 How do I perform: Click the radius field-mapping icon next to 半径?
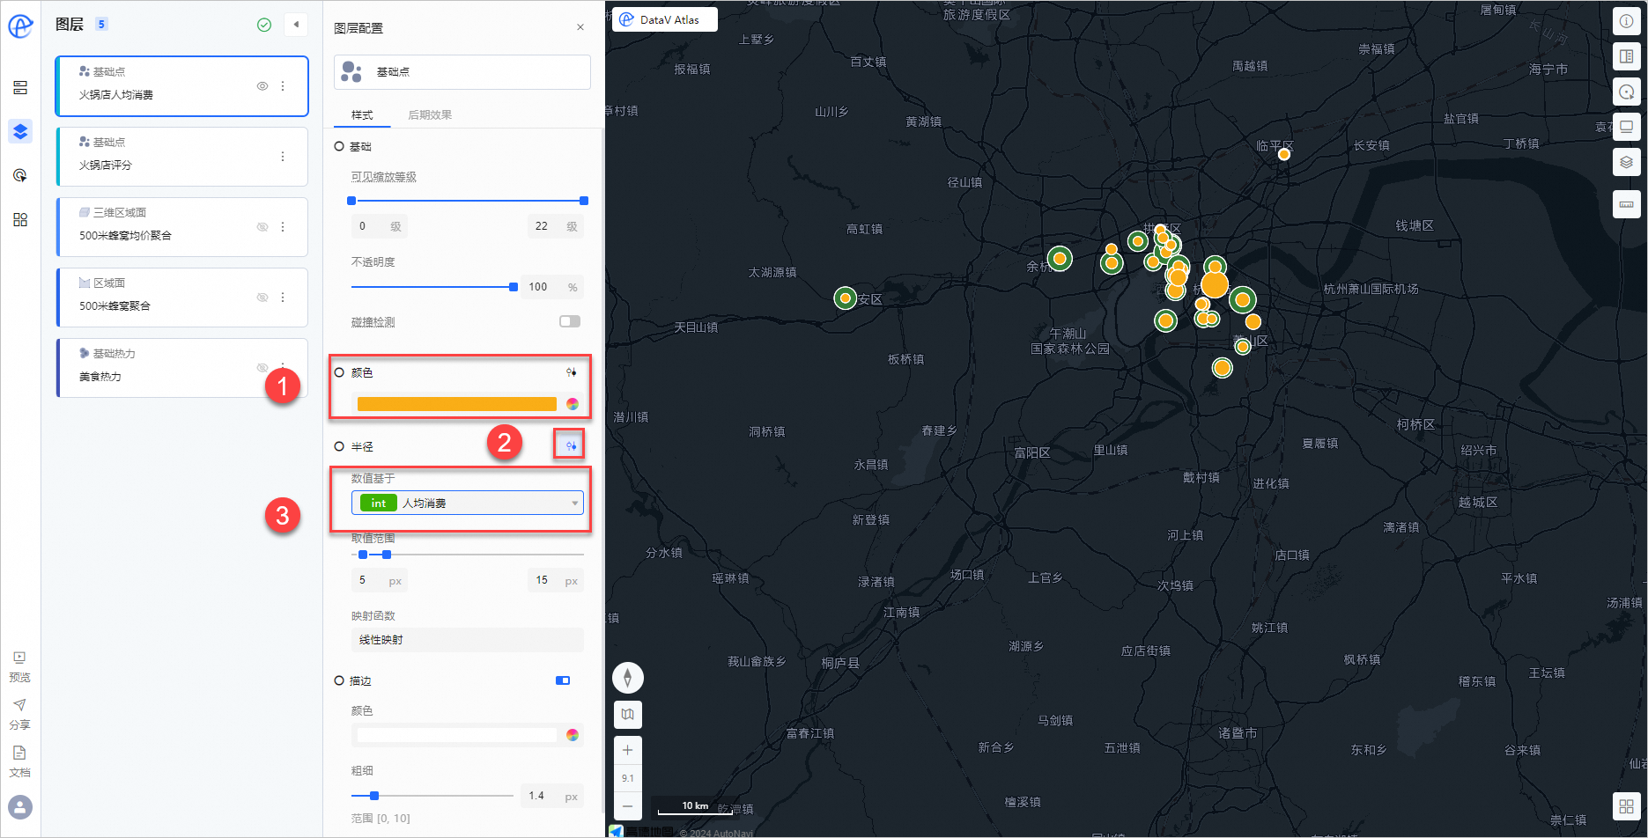tap(571, 445)
